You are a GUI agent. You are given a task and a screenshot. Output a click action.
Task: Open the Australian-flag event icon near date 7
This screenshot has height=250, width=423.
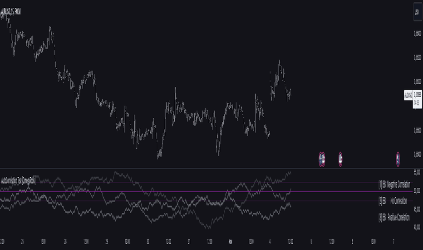point(398,159)
